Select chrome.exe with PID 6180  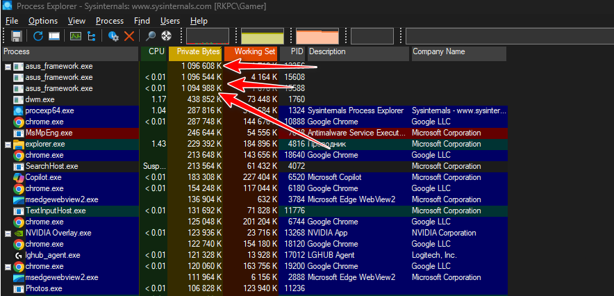point(254,188)
